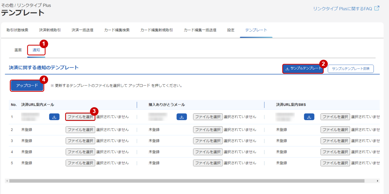Switch to 取引状態検索 tab
The image size is (389, 194).
point(17,30)
